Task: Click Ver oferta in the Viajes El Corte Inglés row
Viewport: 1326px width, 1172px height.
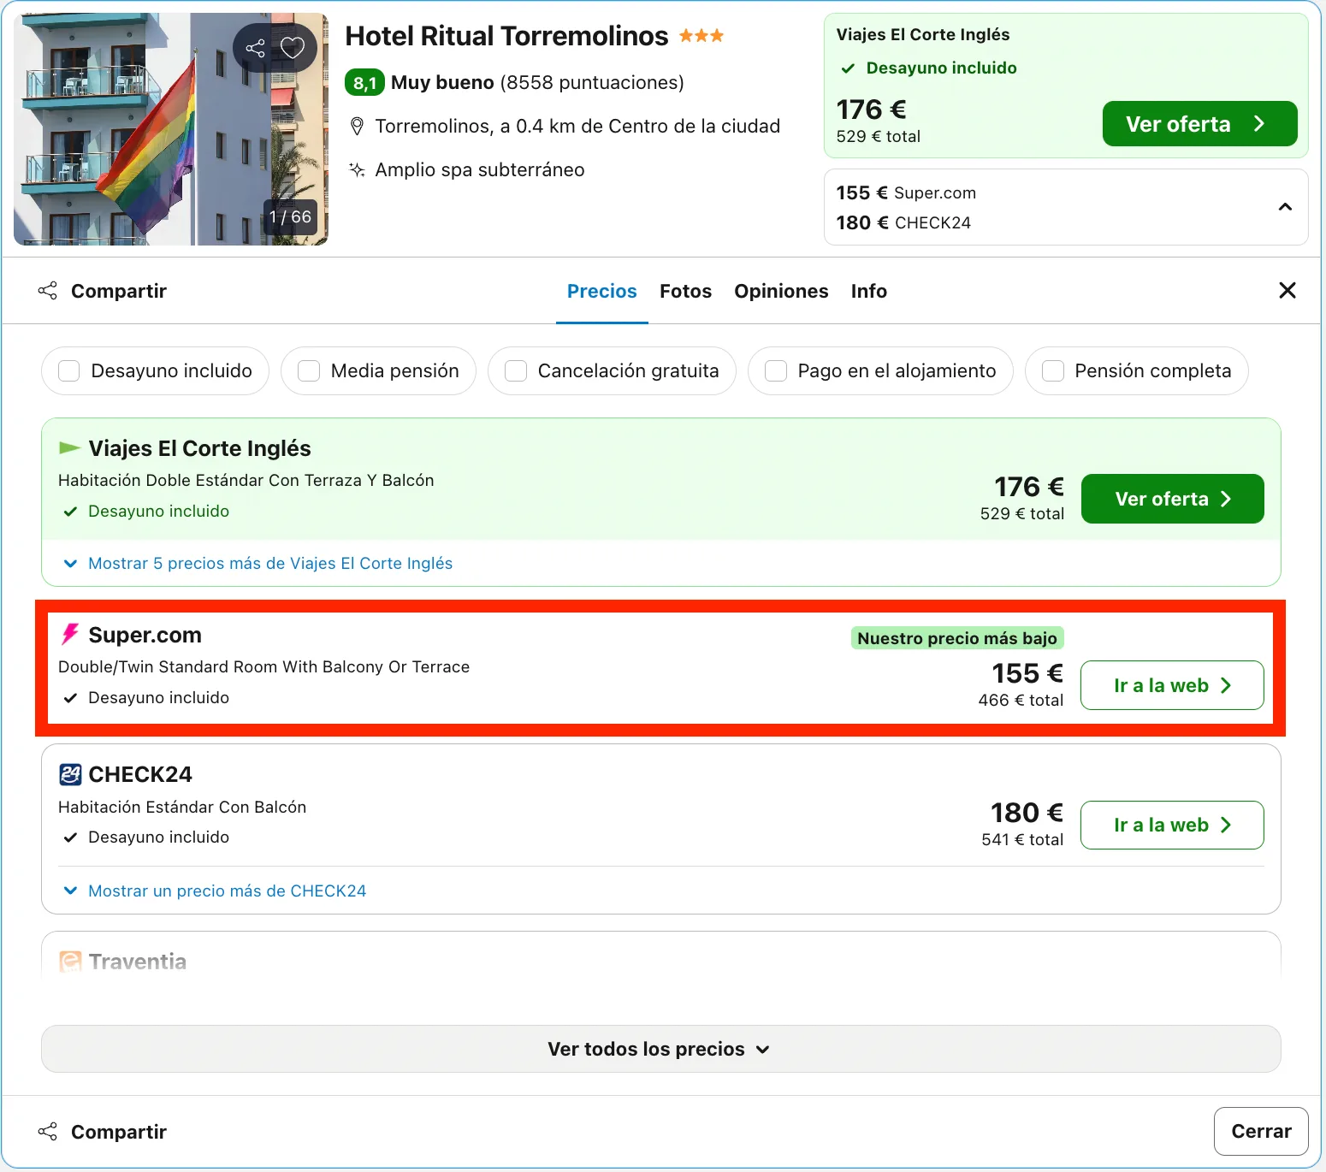Action: (1172, 499)
